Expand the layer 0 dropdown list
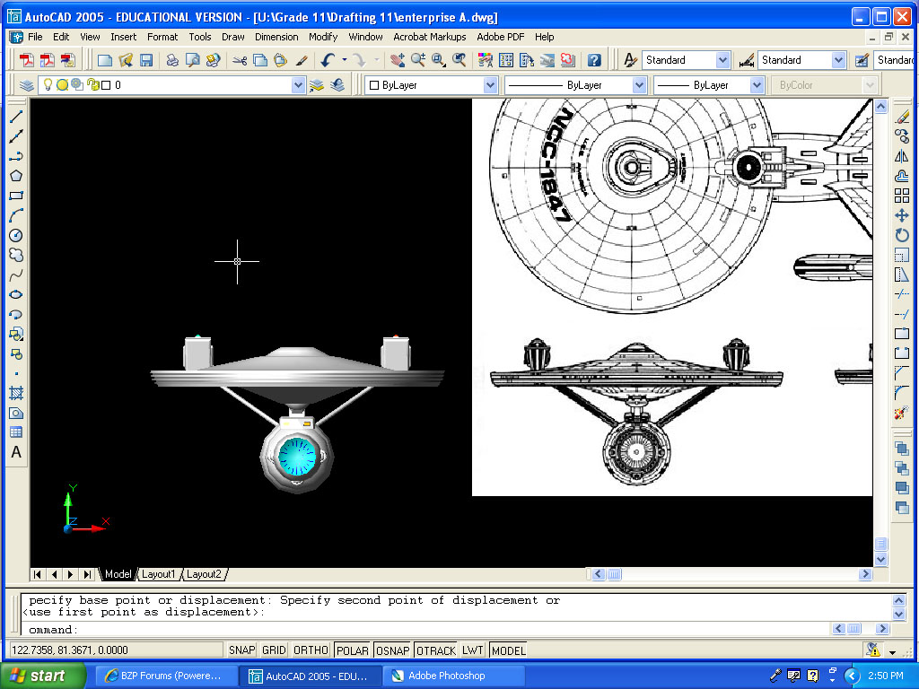The width and height of the screenshot is (919, 689). 298,85
